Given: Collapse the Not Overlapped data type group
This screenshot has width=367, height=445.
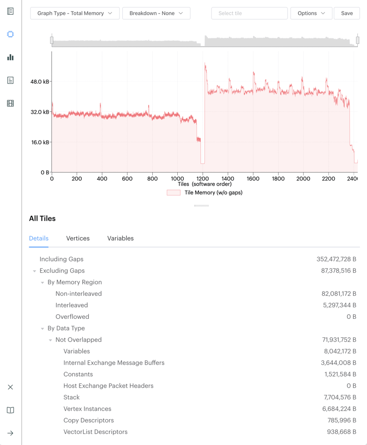Looking at the screenshot, I should point(51,340).
